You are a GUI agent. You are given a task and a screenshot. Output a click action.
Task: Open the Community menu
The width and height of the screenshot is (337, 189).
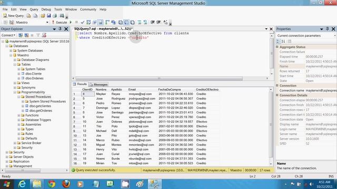point(88,9)
